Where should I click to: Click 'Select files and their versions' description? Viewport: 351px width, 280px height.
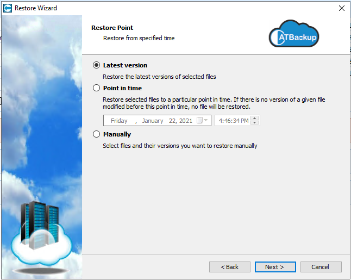point(180,146)
